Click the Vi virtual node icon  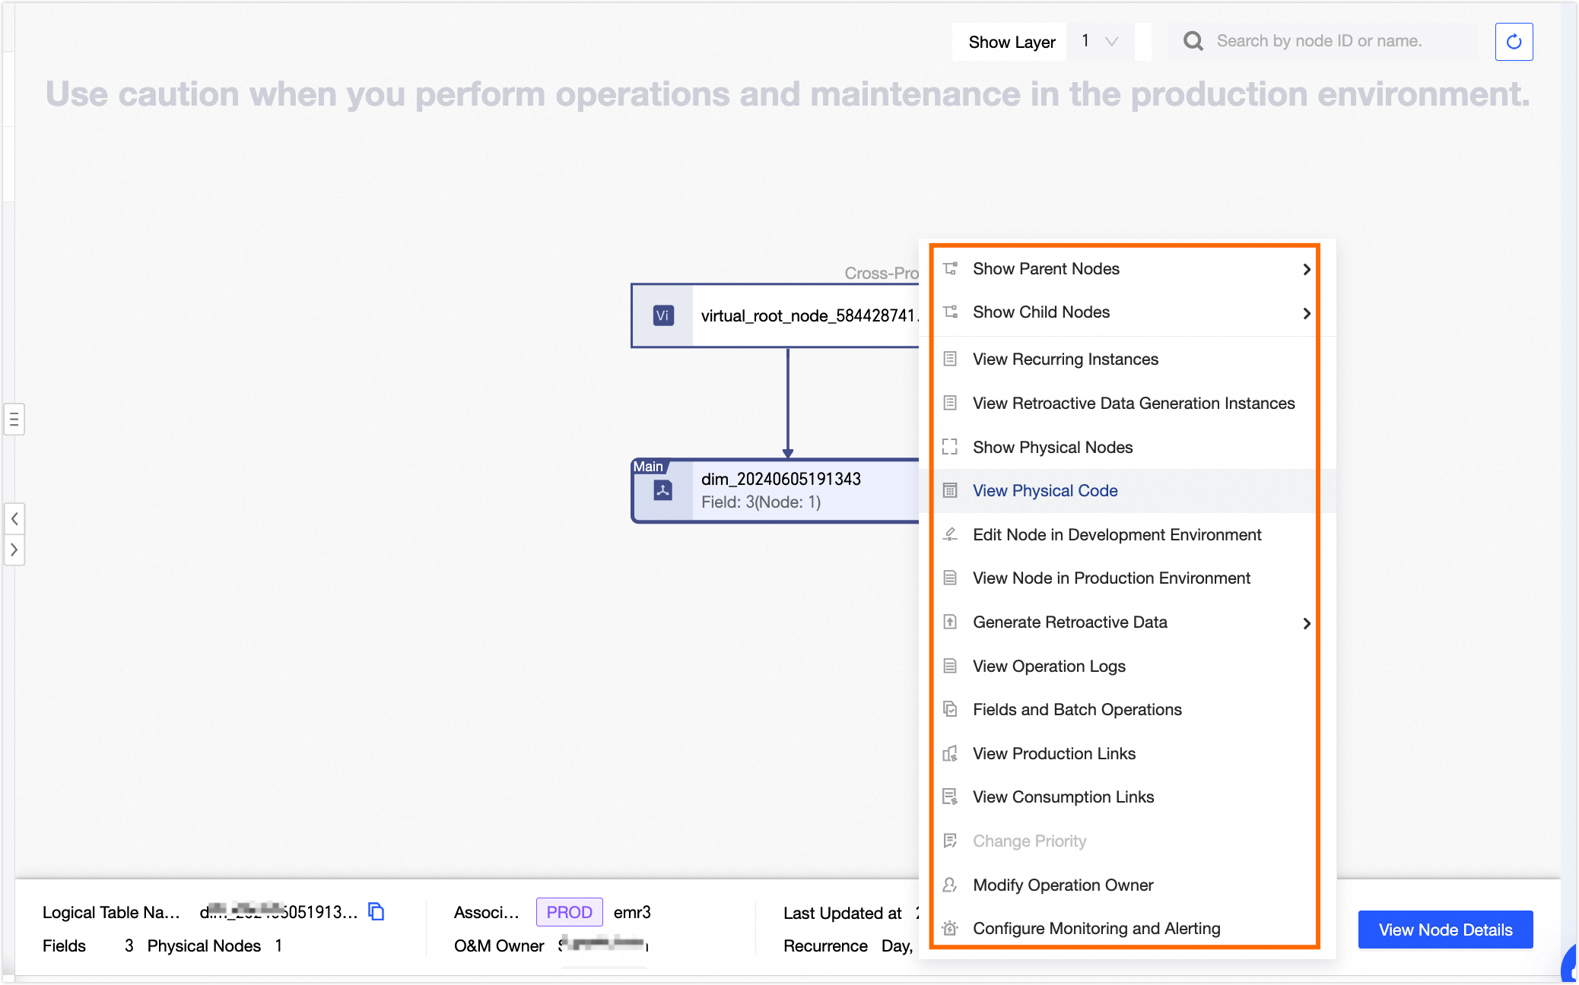tap(663, 315)
